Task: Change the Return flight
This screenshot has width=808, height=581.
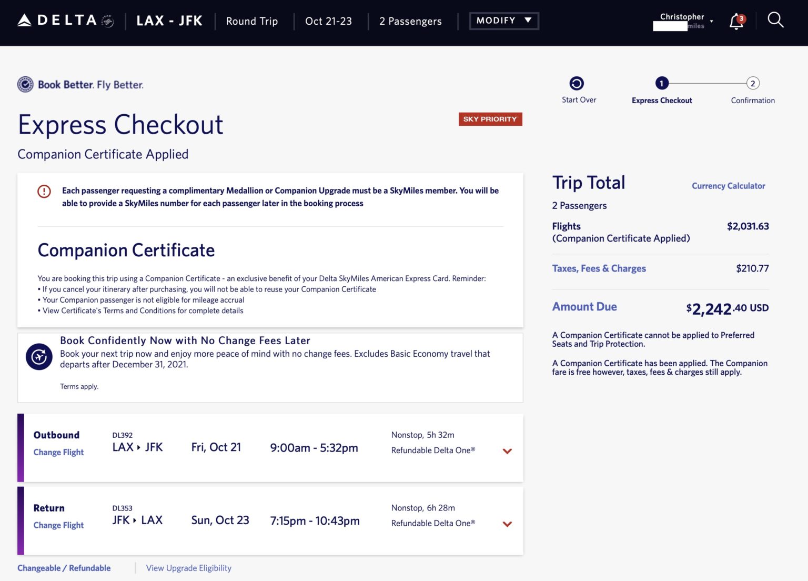Action: tap(58, 525)
